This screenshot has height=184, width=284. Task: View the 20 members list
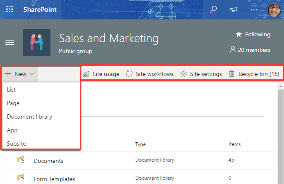click(254, 50)
